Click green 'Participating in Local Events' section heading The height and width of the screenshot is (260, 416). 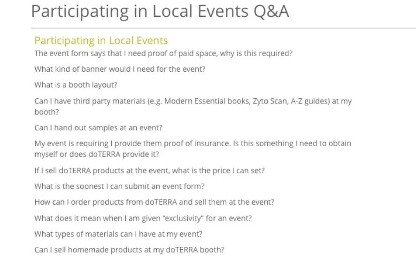(x=101, y=40)
